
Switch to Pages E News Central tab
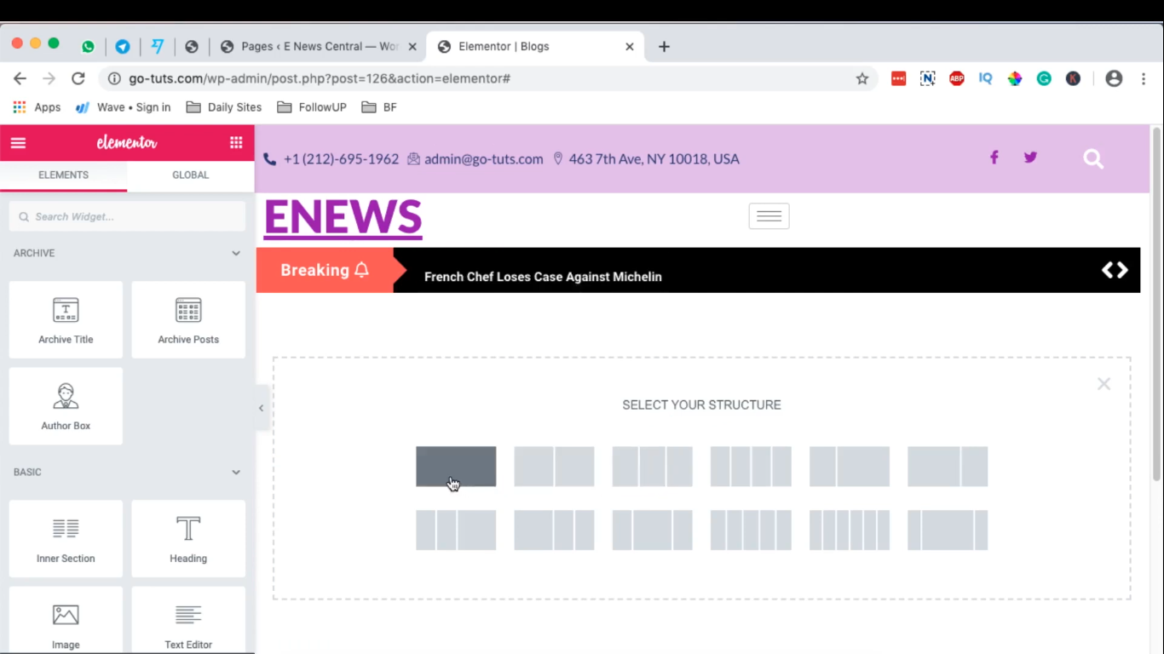[x=320, y=47]
